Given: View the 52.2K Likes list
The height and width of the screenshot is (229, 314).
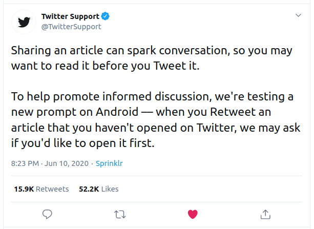Looking at the screenshot, I should coord(98,189).
